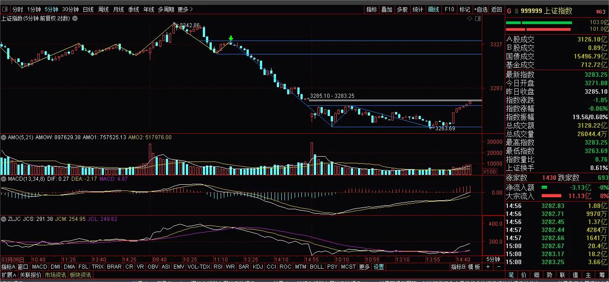Select the MCST indicator tab

tap(348, 267)
